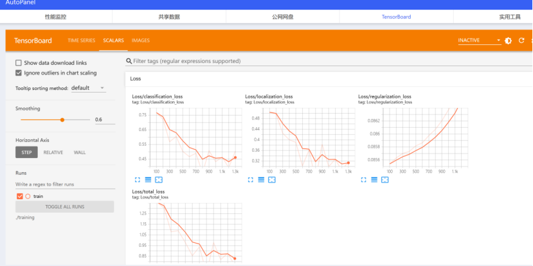Uncheck Ignore outliers in chart scaling
The image size is (533, 266).
click(19, 73)
